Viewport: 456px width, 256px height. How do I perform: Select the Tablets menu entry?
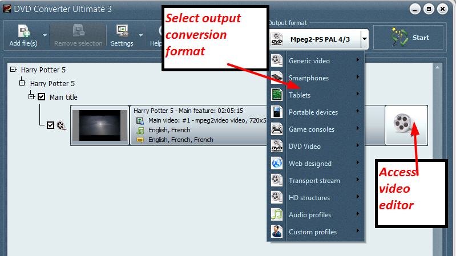tap(316, 95)
